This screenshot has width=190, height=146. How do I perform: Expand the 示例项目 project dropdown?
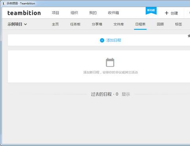click(17, 24)
